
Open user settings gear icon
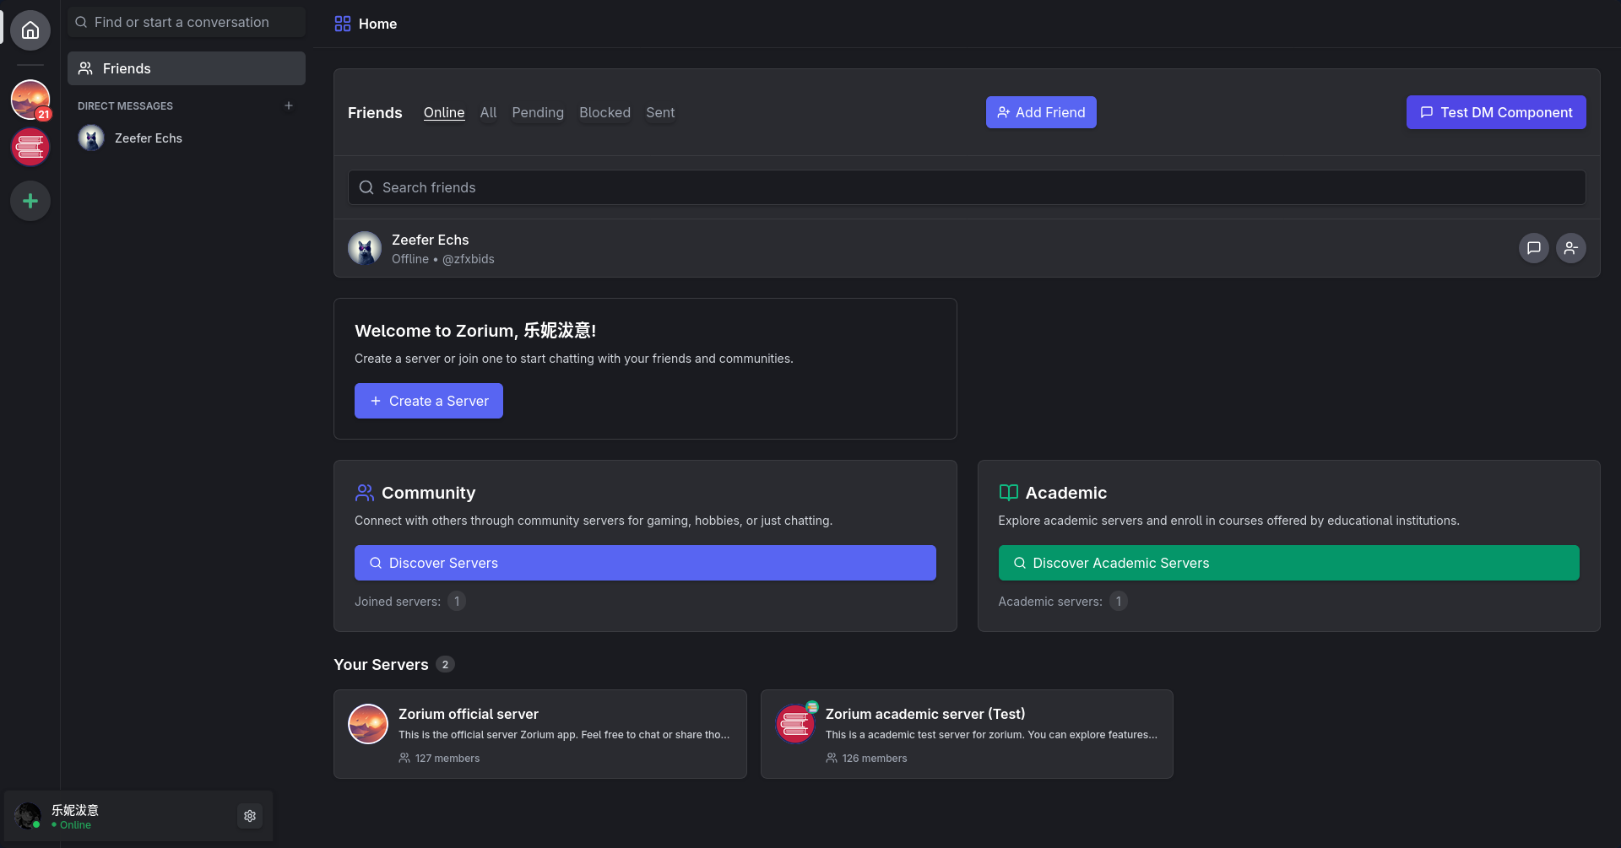(250, 816)
